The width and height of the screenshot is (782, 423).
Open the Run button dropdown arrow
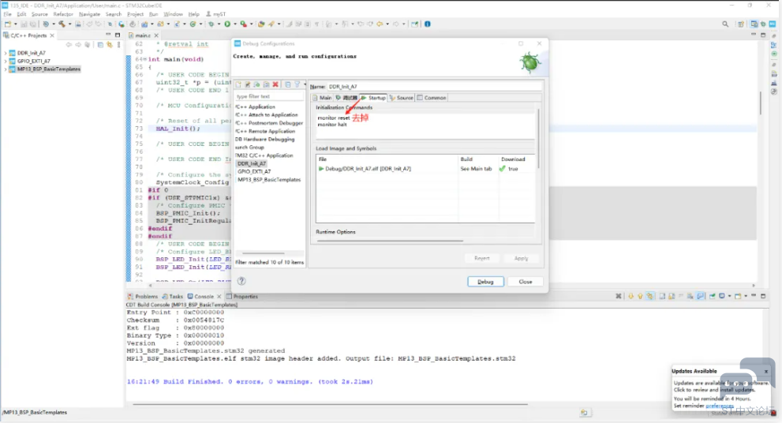235,24
